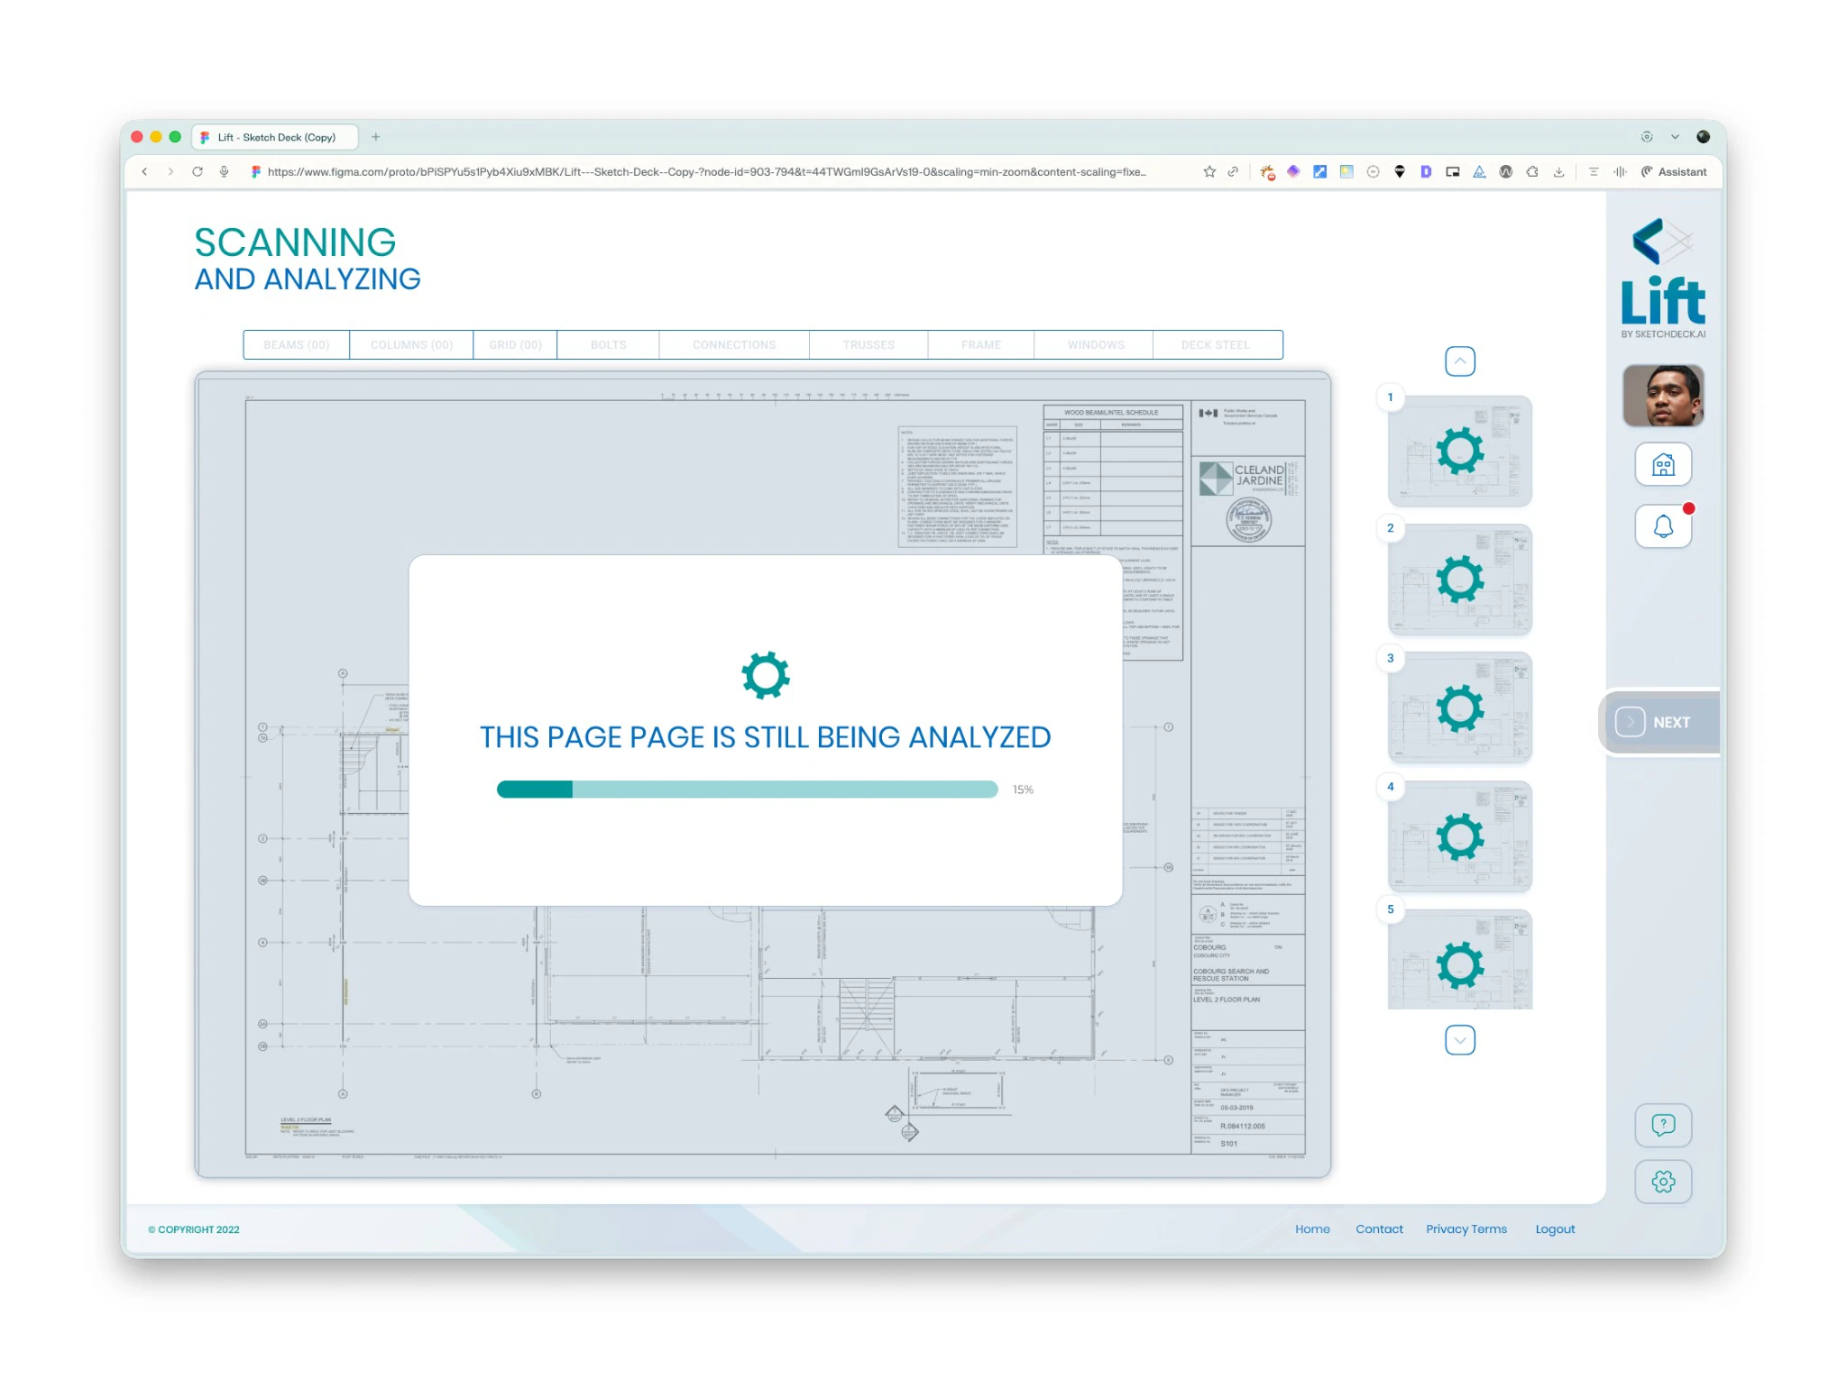Reload the browser page
Image resolution: width=1847 pixels, height=1379 pixels.
[x=198, y=172]
